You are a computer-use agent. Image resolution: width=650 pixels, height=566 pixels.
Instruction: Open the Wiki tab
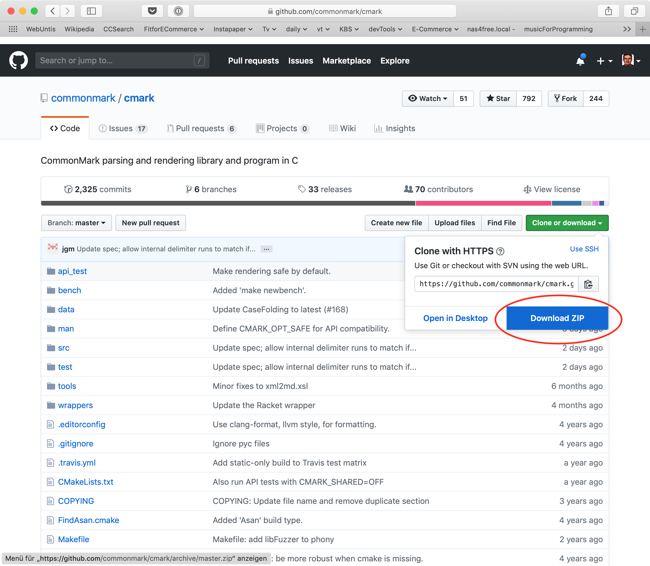[x=342, y=129]
